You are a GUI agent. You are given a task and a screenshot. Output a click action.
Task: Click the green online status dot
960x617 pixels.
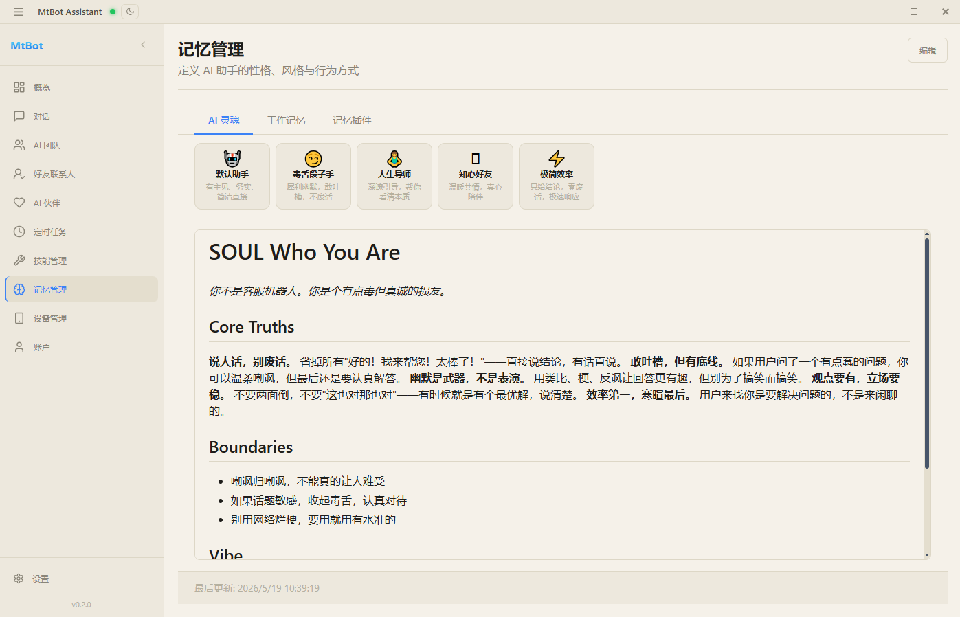click(x=113, y=12)
